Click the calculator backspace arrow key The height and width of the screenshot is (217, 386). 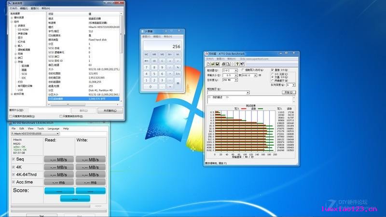147,61
